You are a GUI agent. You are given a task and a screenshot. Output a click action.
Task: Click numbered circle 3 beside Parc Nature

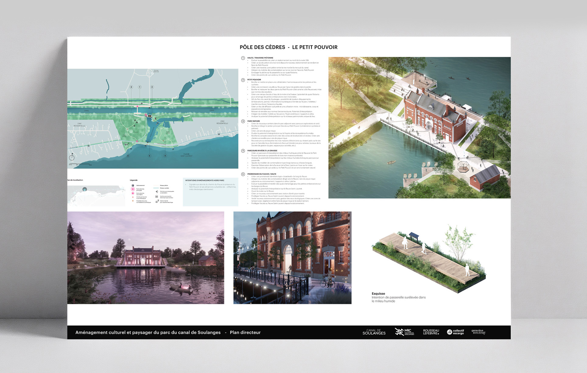[243, 121]
